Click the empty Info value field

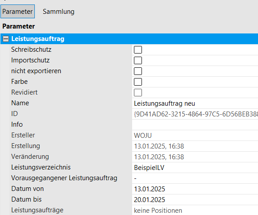point(195,125)
